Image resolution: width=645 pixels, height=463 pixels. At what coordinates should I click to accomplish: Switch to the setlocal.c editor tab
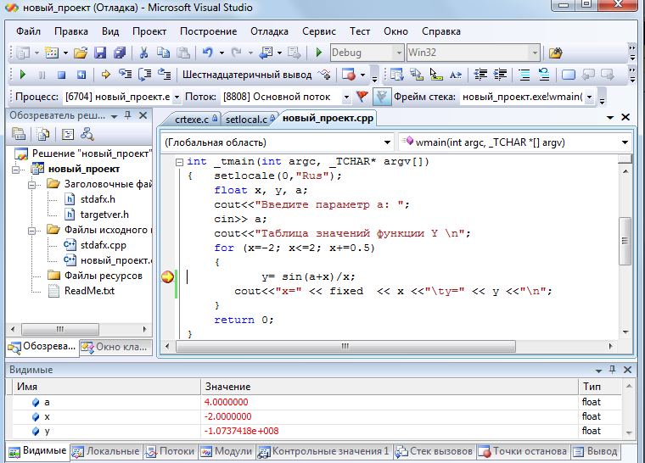click(247, 119)
